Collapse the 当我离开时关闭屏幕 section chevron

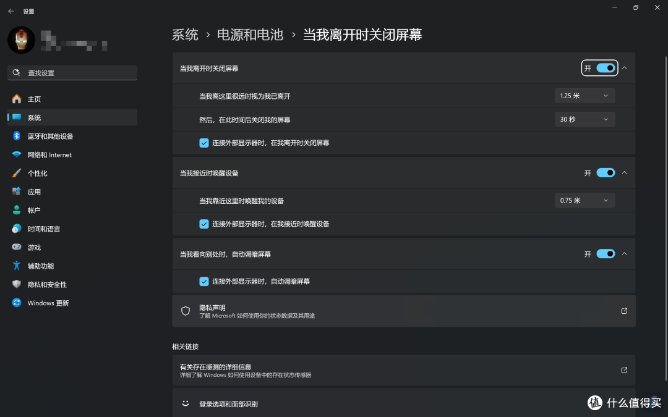pos(624,68)
